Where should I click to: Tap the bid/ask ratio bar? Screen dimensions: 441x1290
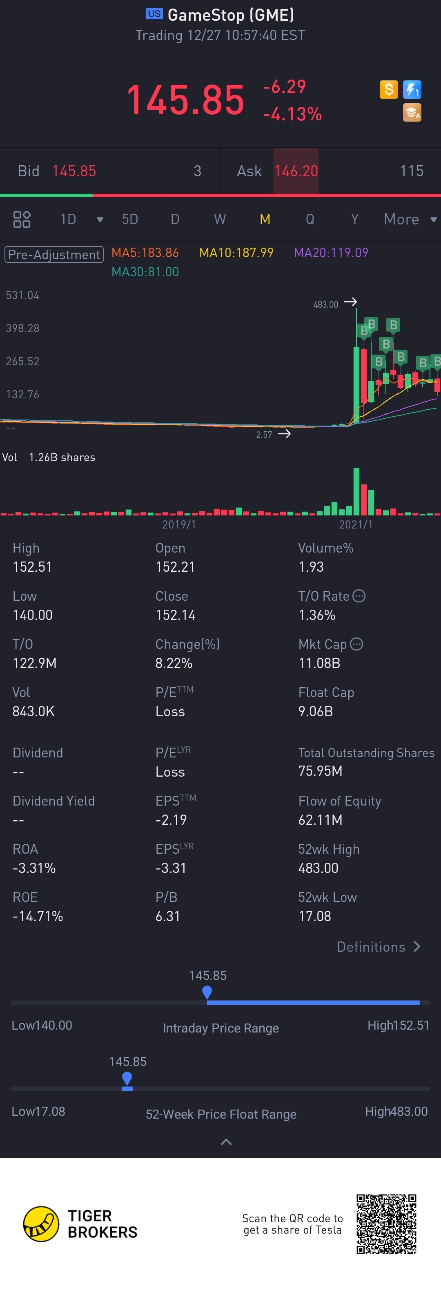(220, 195)
